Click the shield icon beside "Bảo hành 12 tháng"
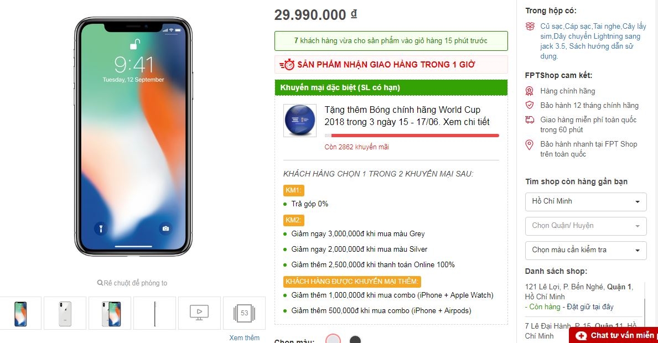Viewport: 658px width, 343px height. (x=530, y=105)
